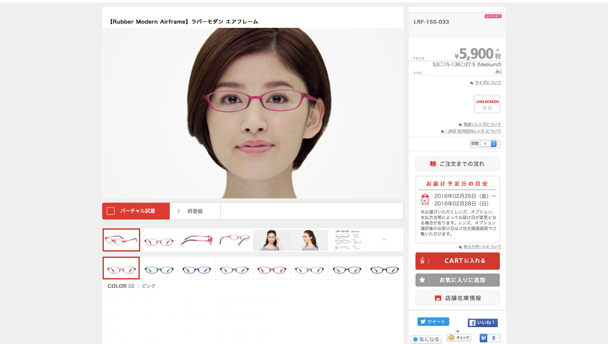Expand the 再登録 option
This screenshot has width=608, height=344.
click(x=195, y=211)
